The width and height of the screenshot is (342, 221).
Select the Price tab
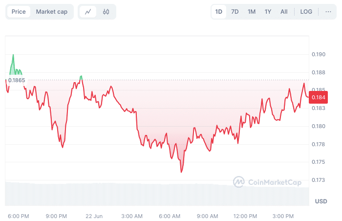[x=19, y=12]
